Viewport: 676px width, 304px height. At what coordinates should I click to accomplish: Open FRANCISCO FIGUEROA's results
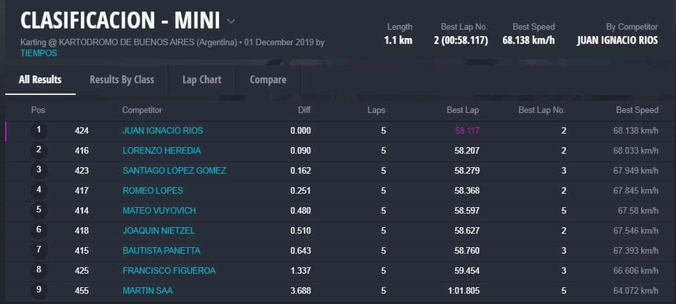click(169, 270)
